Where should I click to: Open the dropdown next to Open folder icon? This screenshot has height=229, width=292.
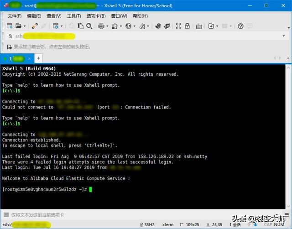pos(24,26)
